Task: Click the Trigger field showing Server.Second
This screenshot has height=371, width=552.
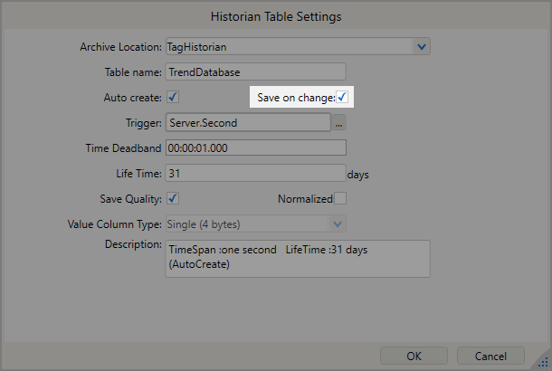Action: (x=247, y=122)
